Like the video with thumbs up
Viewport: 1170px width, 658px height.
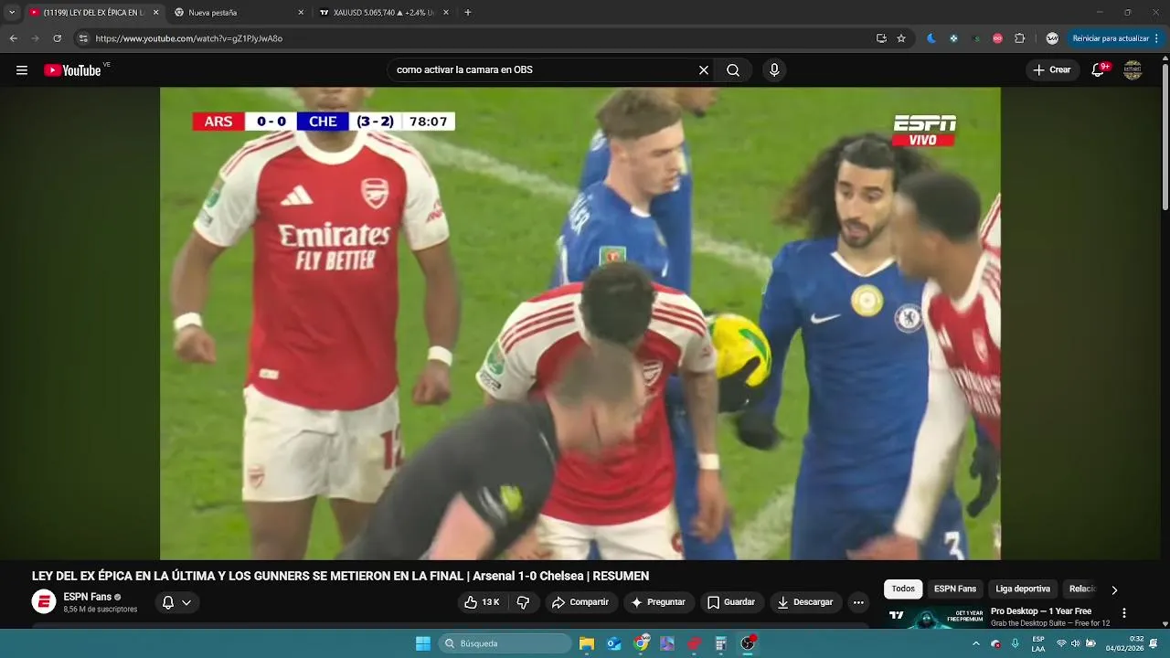482,602
